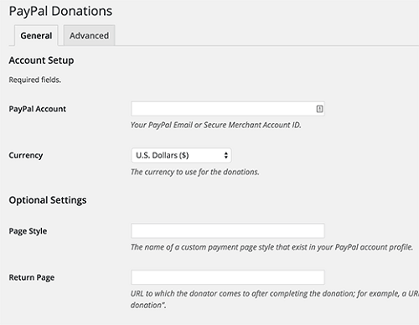Screen dimensions: 419x325
Task: Click the Return Page label
Action: coord(32,277)
